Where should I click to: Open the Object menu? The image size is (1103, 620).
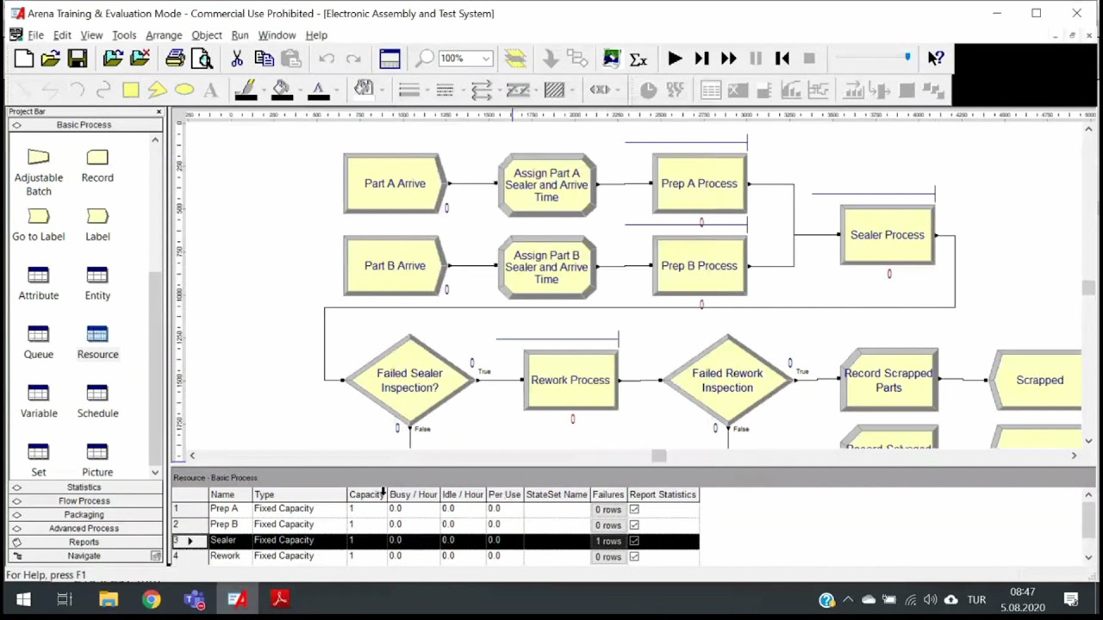click(207, 35)
